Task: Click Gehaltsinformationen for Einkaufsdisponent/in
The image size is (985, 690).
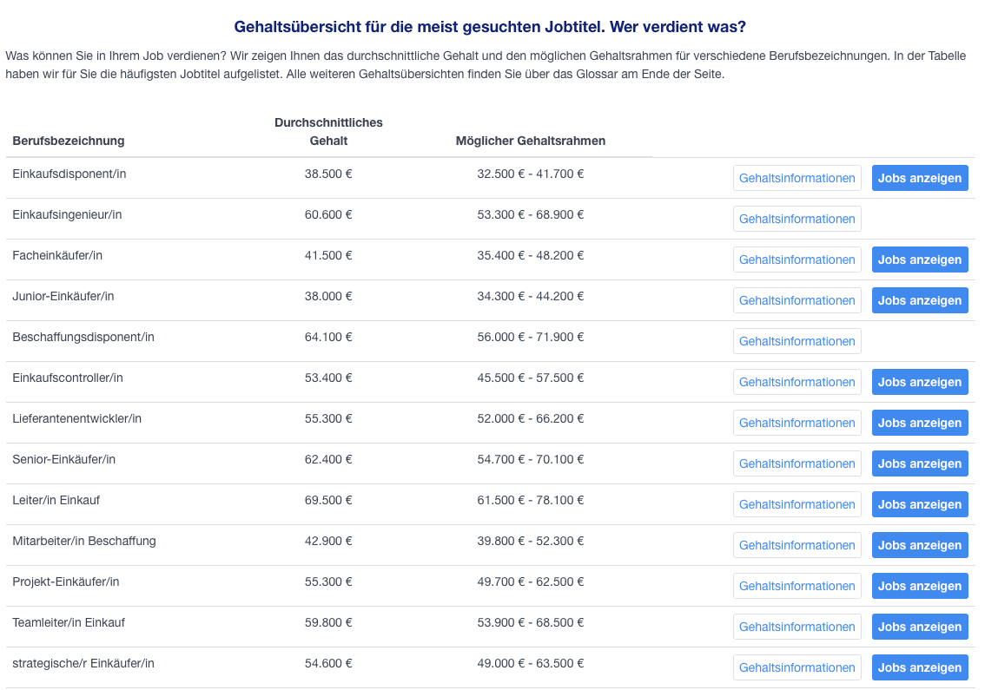Action: coord(797,178)
